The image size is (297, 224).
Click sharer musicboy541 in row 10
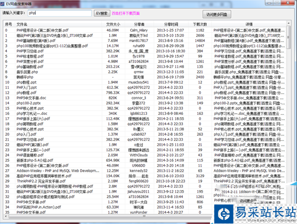[139, 82]
